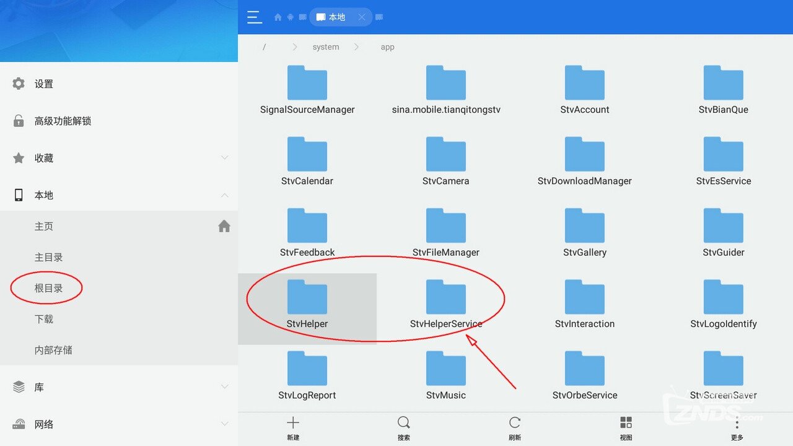
Task: Open the StvLogReport folder
Action: (307, 375)
